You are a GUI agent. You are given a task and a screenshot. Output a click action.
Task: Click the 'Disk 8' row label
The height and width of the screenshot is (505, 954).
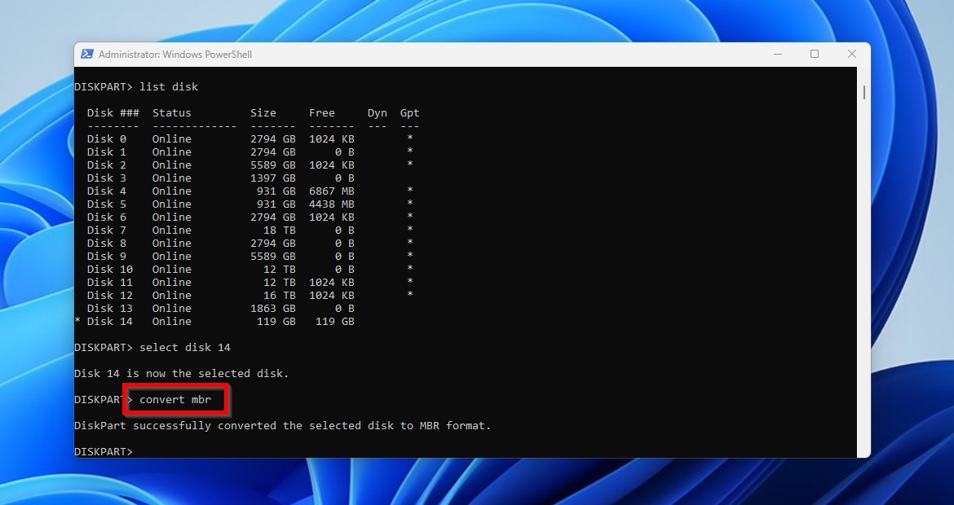coord(107,243)
